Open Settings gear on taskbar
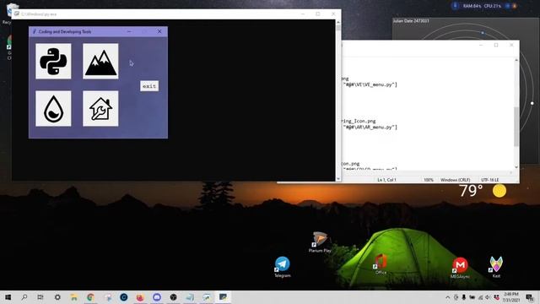 [57, 297]
